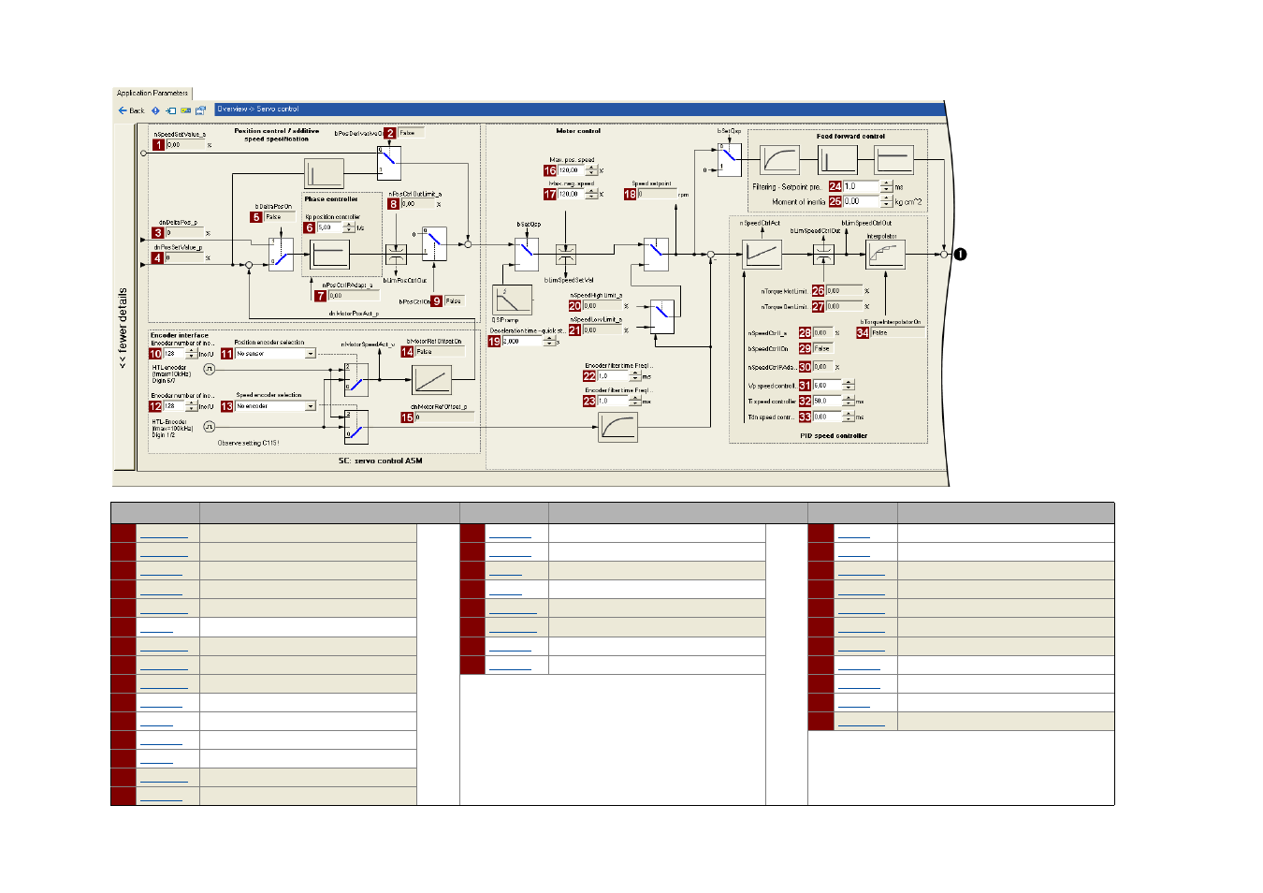This screenshot has height=893, width=1263.
Task: Adjust the Kp position controller spinner
Action: tap(349, 227)
